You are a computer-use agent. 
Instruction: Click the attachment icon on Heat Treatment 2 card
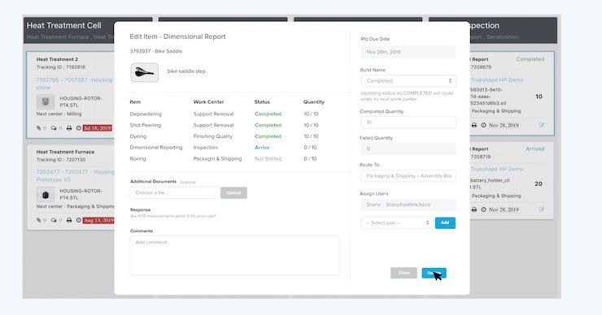click(39, 128)
